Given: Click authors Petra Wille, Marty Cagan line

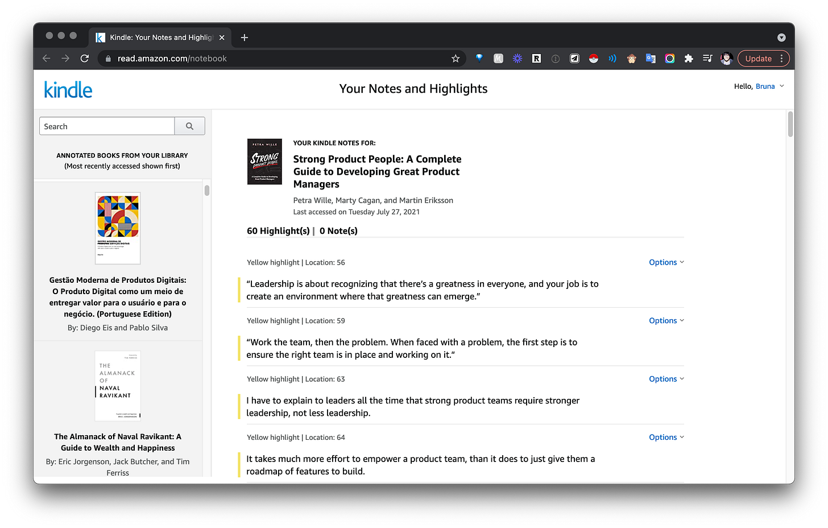Looking at the screenshot, I should pyautogui.click(x=373, y=200).
